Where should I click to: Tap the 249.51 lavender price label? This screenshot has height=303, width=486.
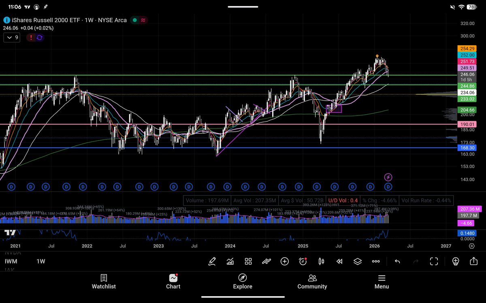click(467, 68)
